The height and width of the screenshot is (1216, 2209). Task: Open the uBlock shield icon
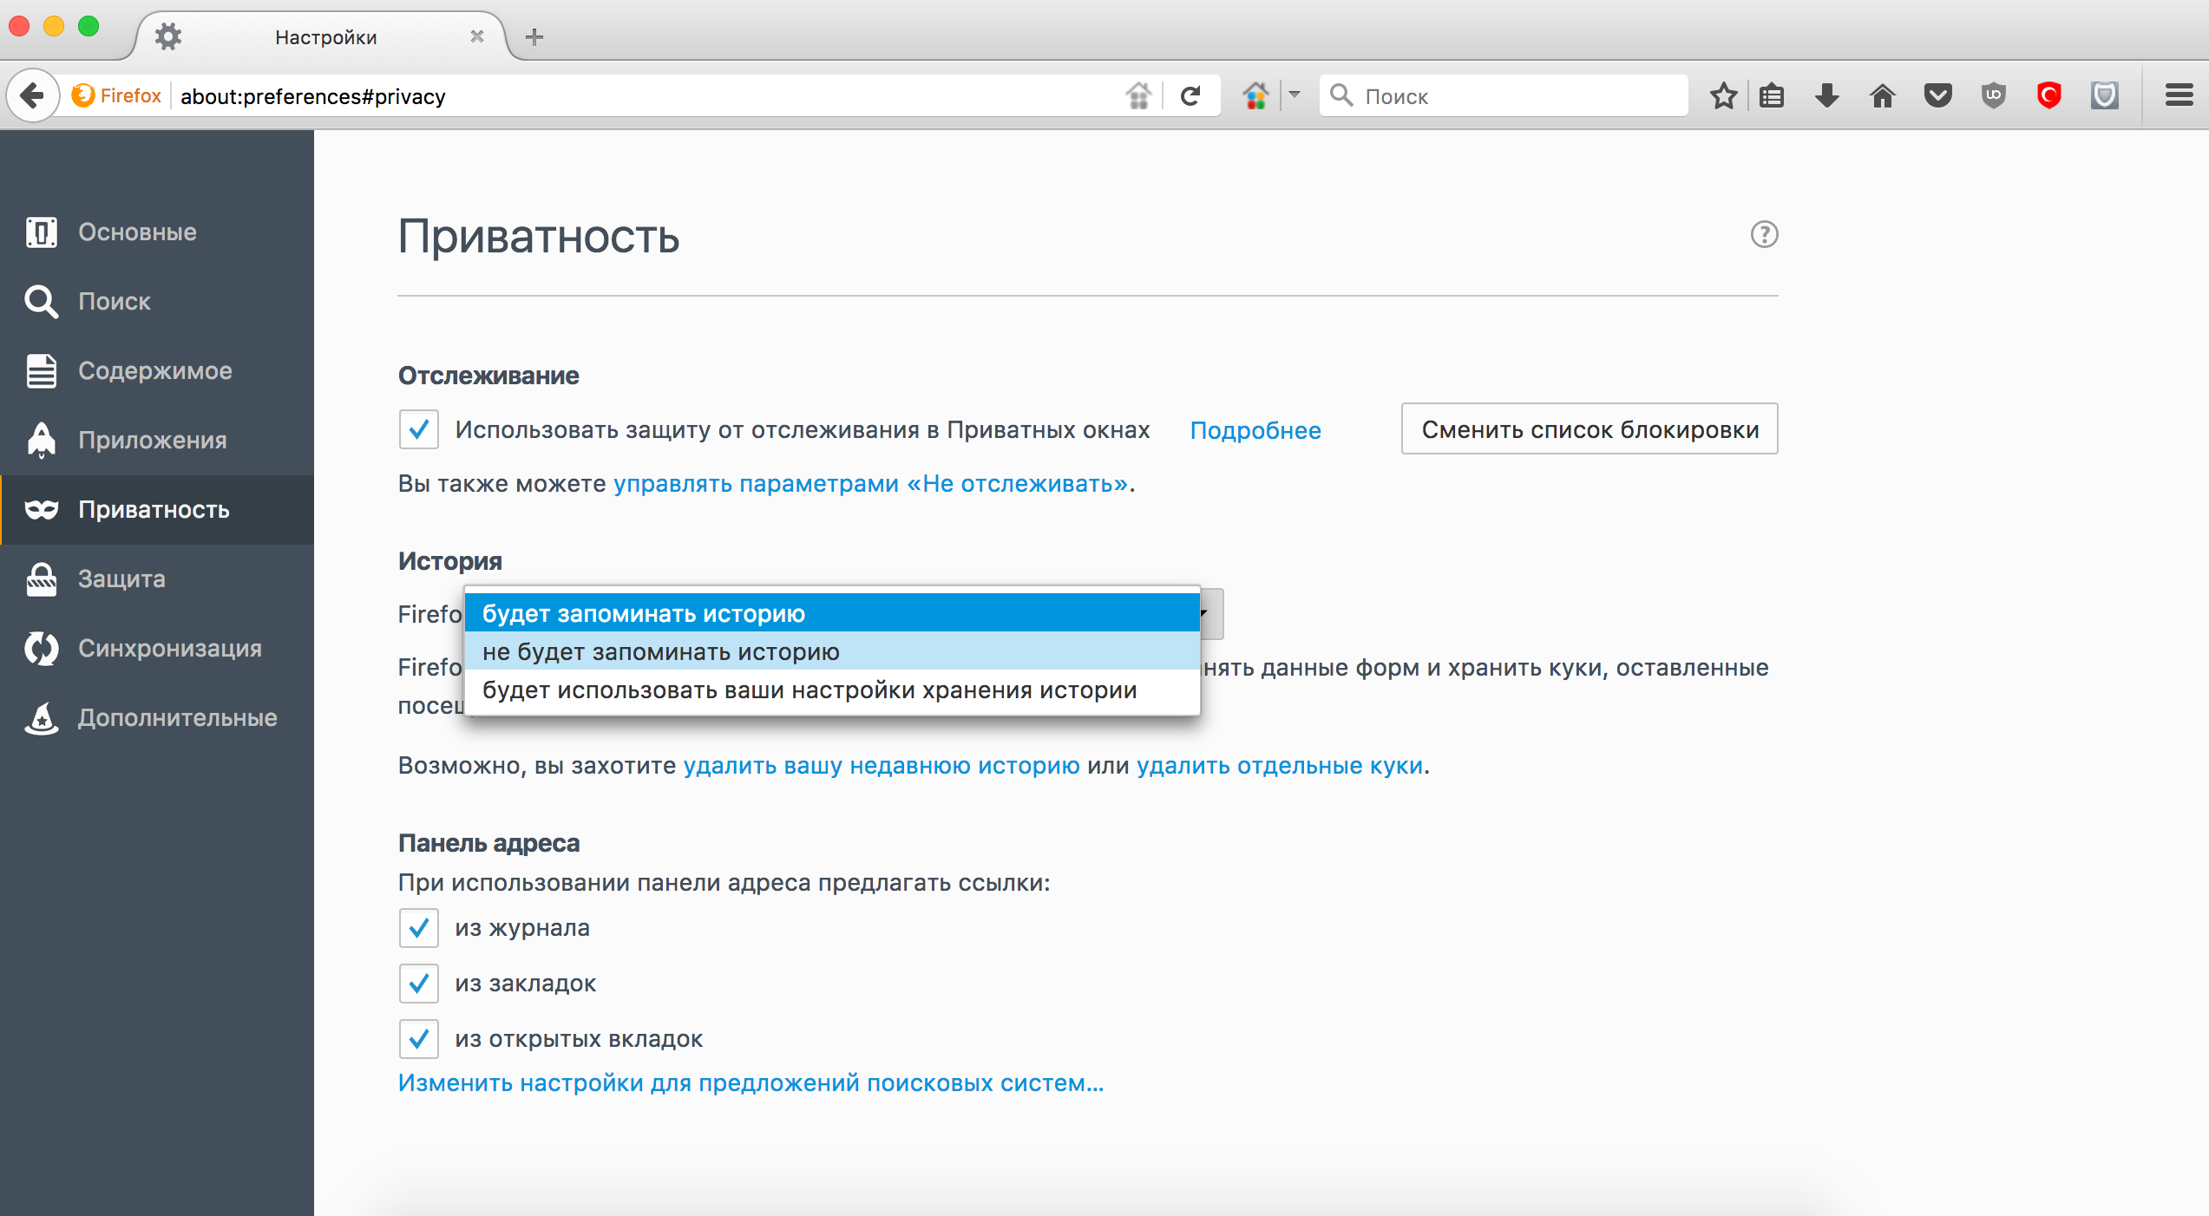[1994, 95]
